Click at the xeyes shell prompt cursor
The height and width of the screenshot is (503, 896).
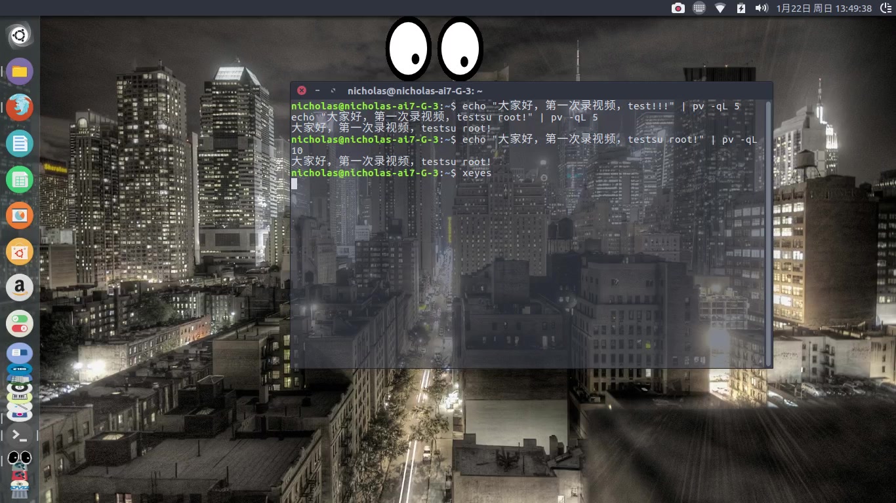tap(295, 184)
